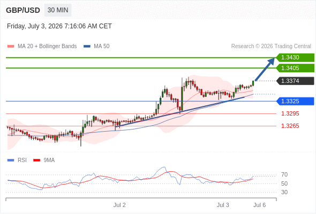Click the black 1.3374 current price label

click(x=295, y=81)
